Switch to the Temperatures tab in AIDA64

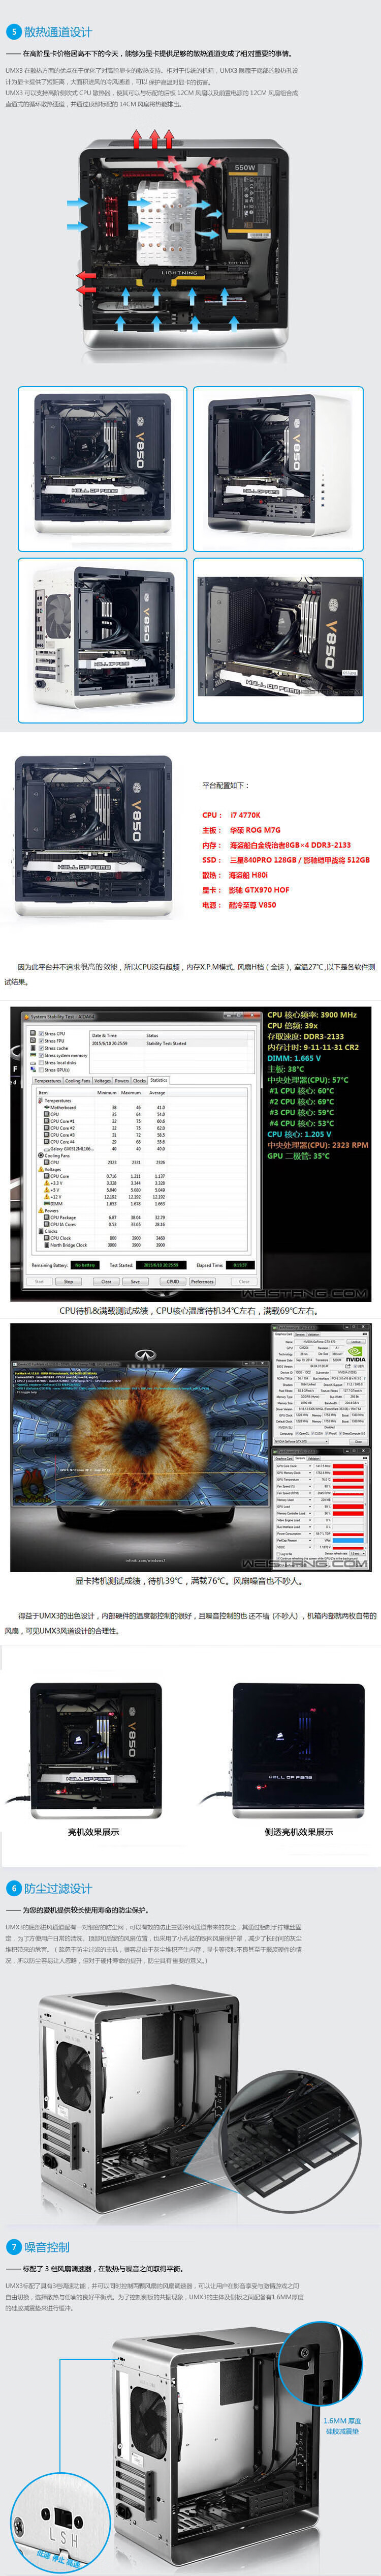48,1081
